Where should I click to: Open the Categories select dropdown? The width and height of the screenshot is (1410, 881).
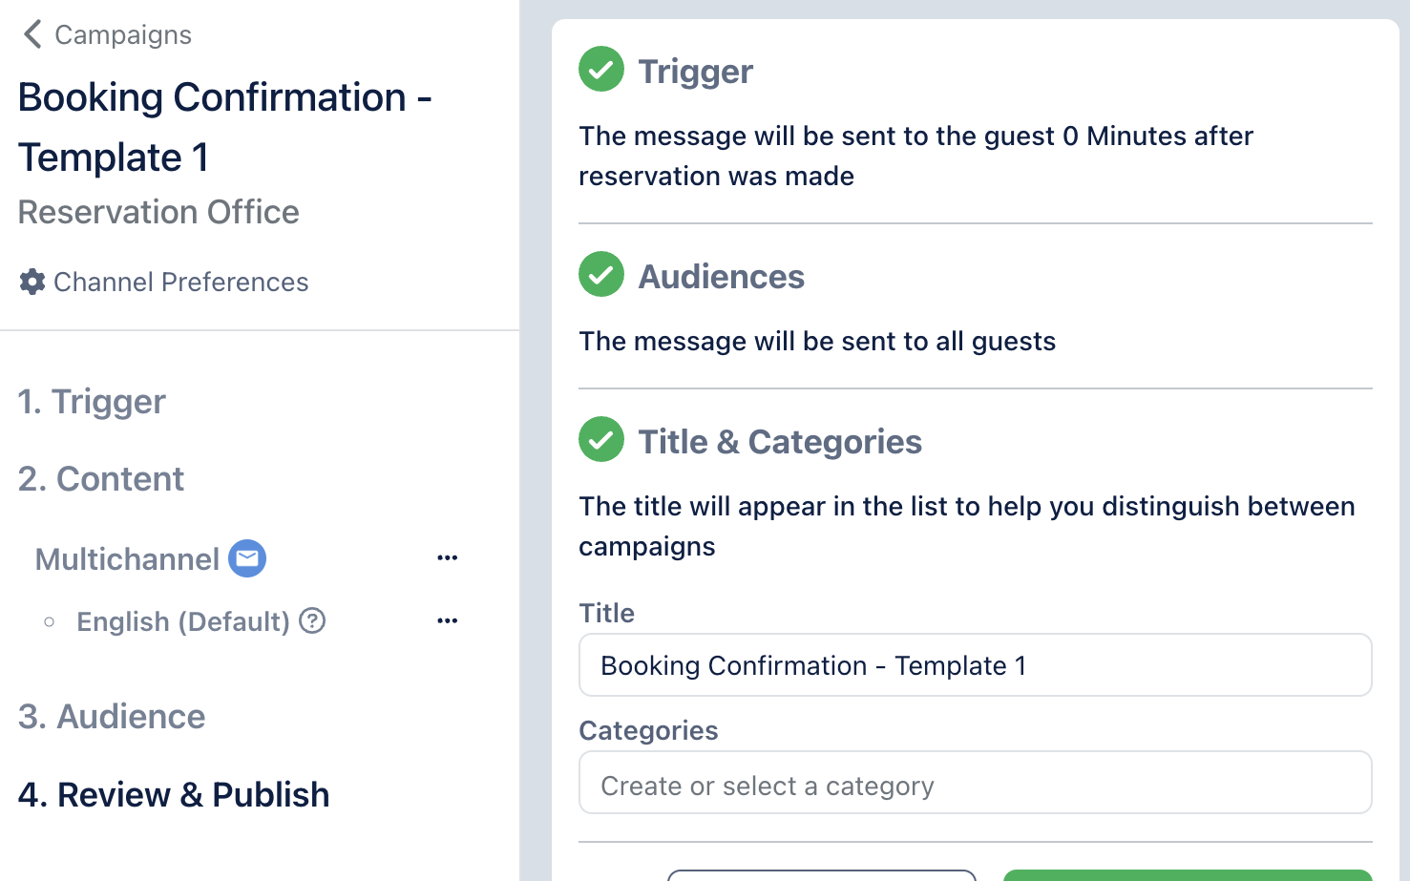point(975,784)
